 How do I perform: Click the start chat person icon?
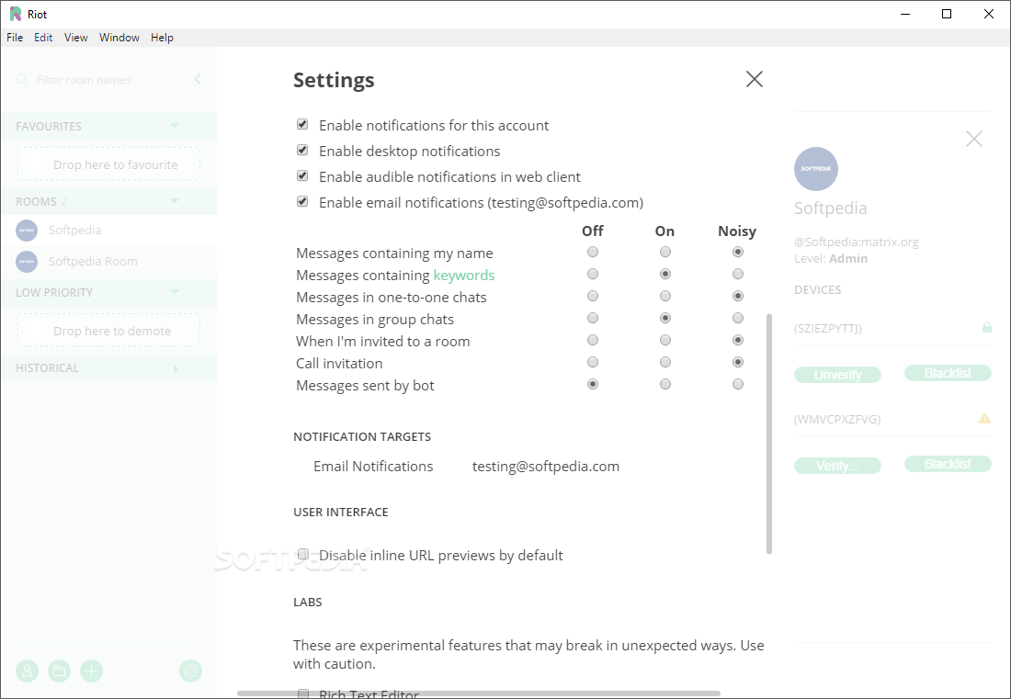coord(28,671)
